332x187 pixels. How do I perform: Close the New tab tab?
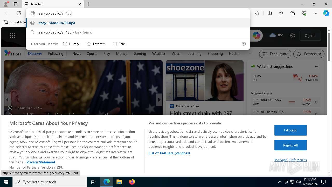(x=80, y=4)
